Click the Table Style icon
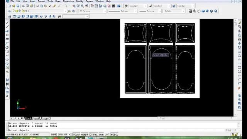Image resolution: width=247 pixels, height=139 pixels. coord(174,6)
